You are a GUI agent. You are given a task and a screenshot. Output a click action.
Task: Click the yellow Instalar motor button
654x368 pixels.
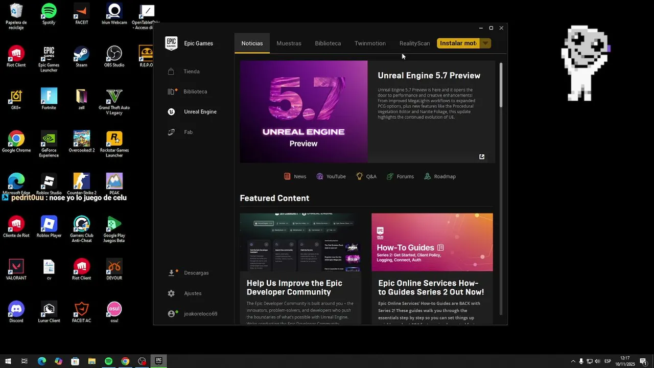pos(458,43)
